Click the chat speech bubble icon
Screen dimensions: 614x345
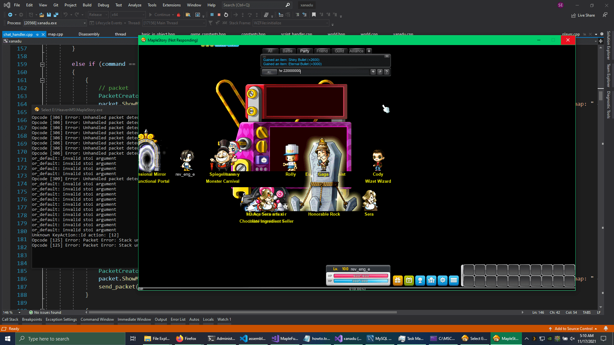(x=373, y=72)
